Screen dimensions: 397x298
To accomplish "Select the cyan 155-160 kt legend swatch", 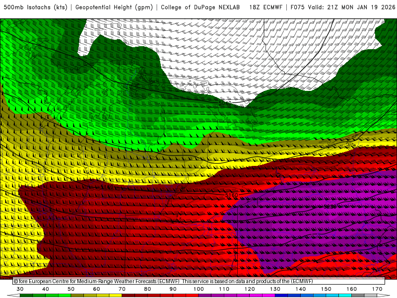I will [345, 295].
